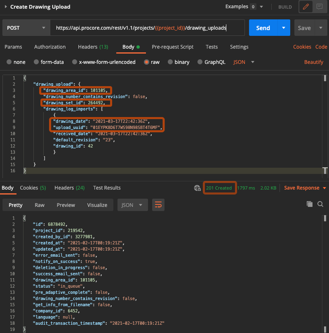Open the Save button dropdown arrow
The image size is (329, 333).
pos(321,28)
